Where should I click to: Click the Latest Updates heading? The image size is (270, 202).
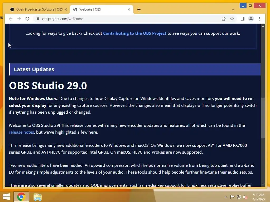tap(34, 69)
